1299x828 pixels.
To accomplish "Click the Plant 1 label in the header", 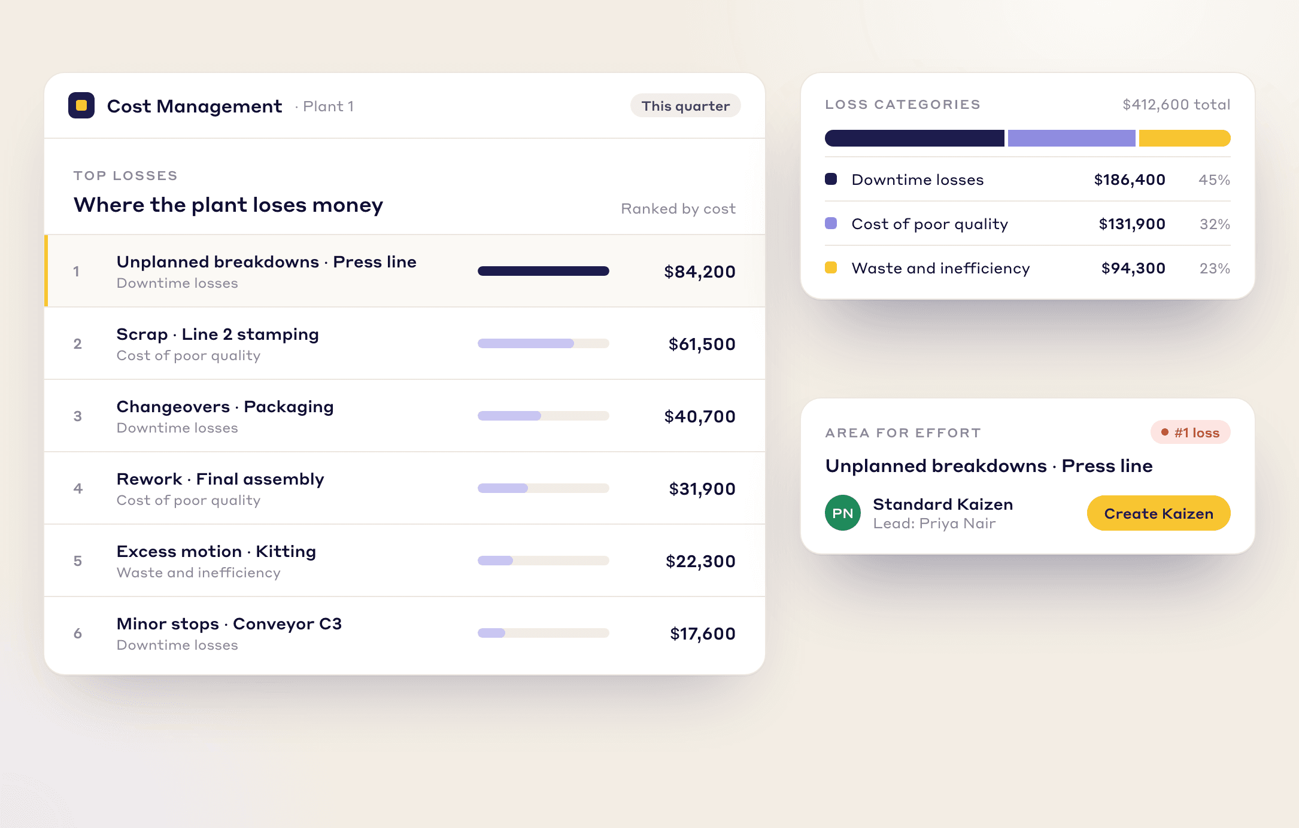I will tap(328, 106).
